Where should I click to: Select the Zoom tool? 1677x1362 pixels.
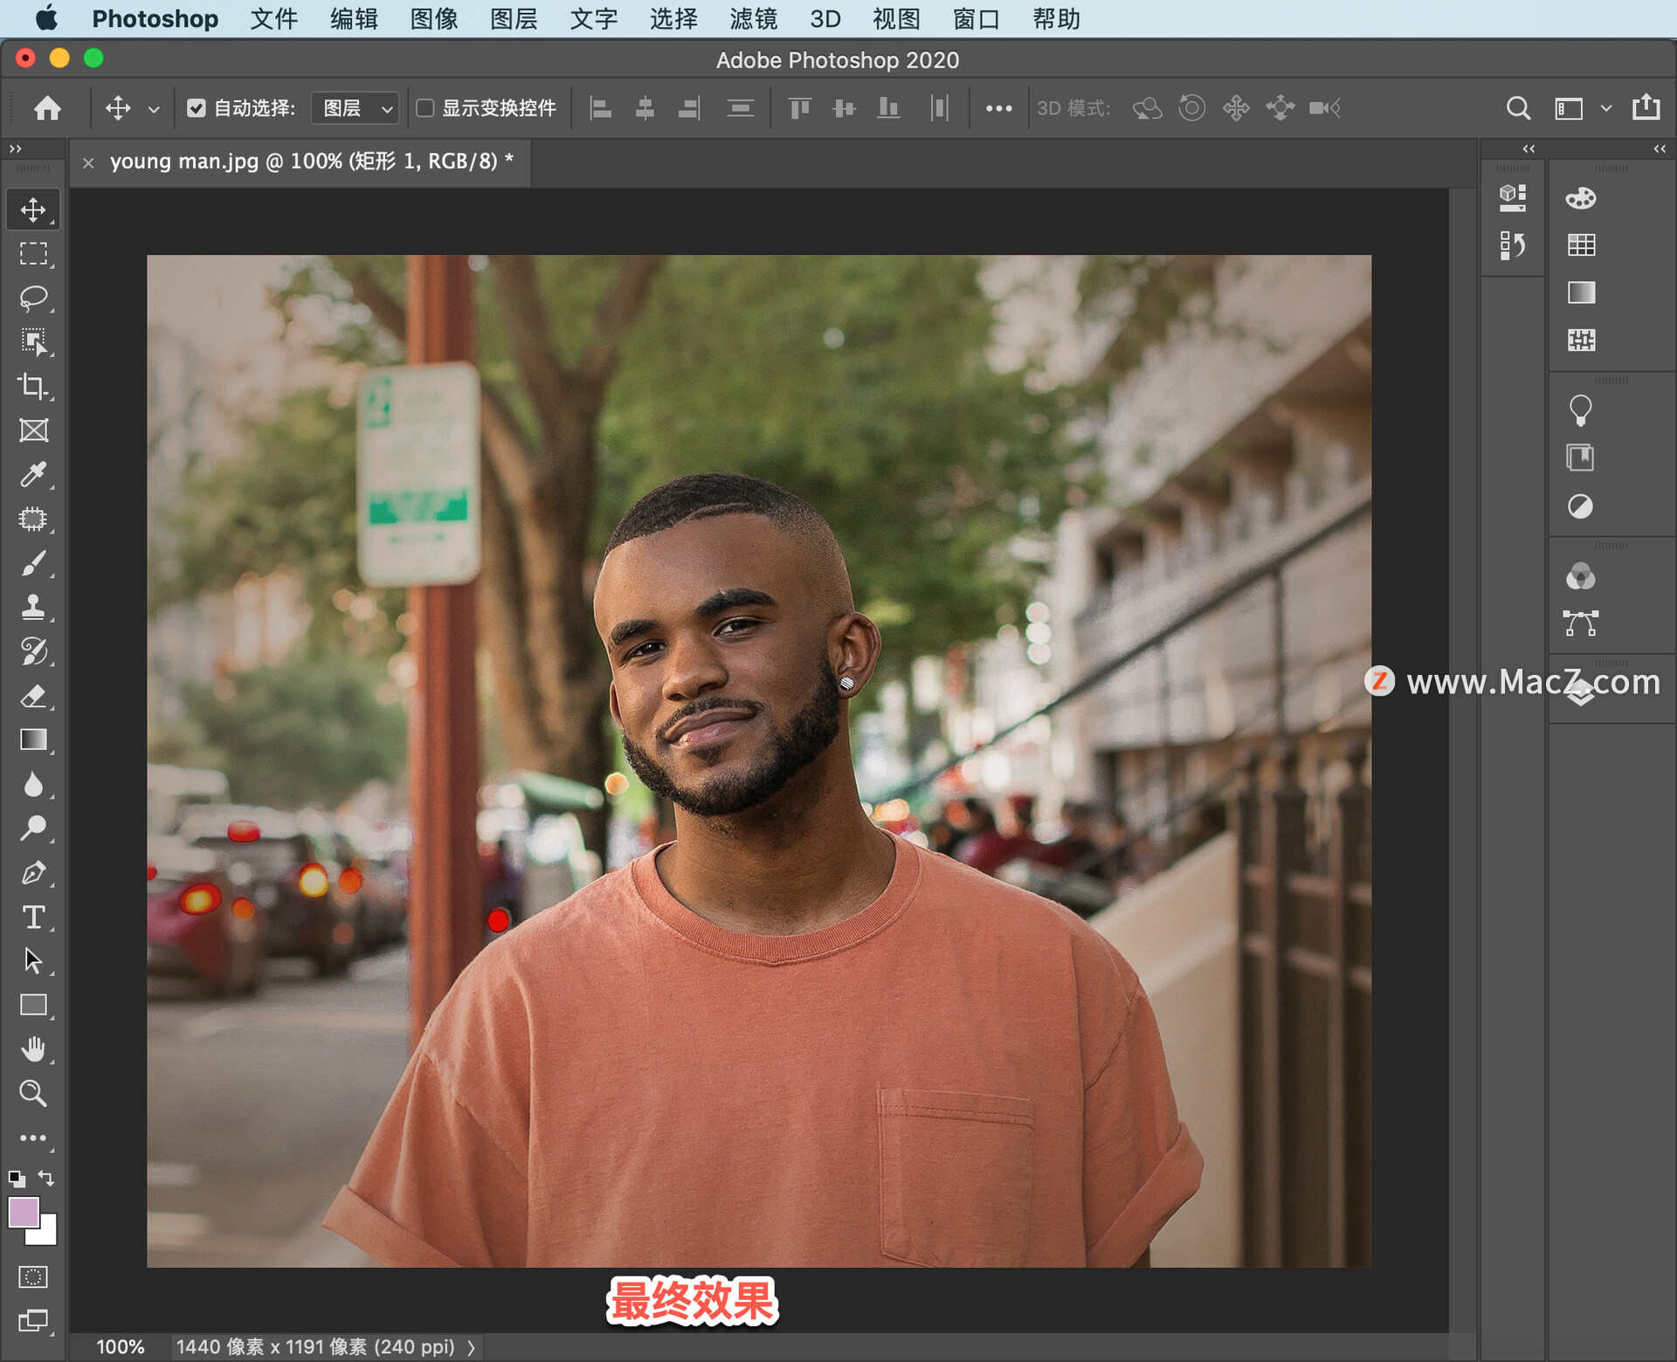33,1093
